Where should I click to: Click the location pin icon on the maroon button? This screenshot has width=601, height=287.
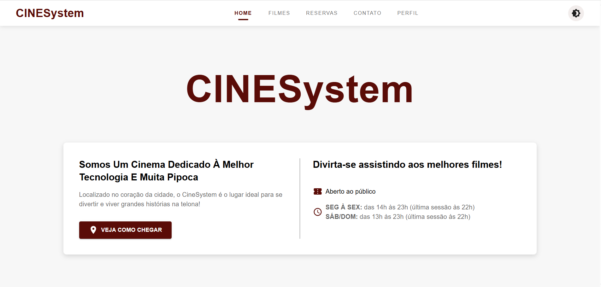93,230
